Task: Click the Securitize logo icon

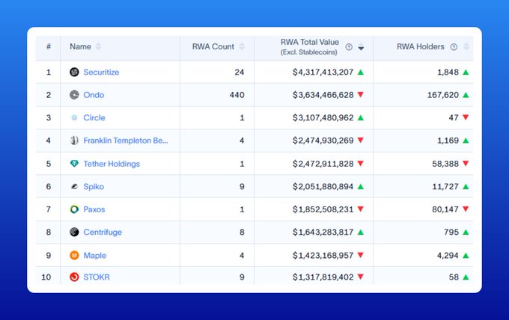Action: (74, 72)
